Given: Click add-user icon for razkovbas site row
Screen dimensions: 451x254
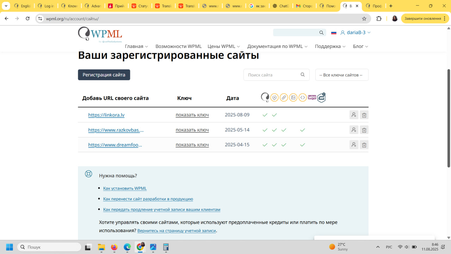Looking at the screenshot, I should coord(354,130).
